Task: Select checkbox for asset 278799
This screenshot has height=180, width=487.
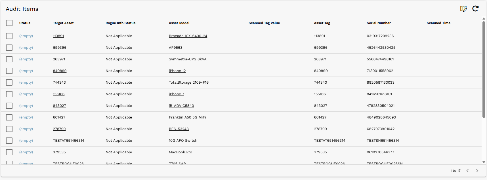Action: pos(9,129)
